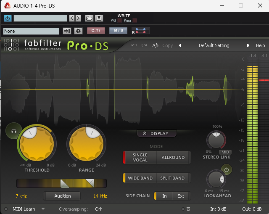The height and width of the screenshot is (214, 269).
Task: Select Single Vocal mode
Action: [x=140, y=157]
